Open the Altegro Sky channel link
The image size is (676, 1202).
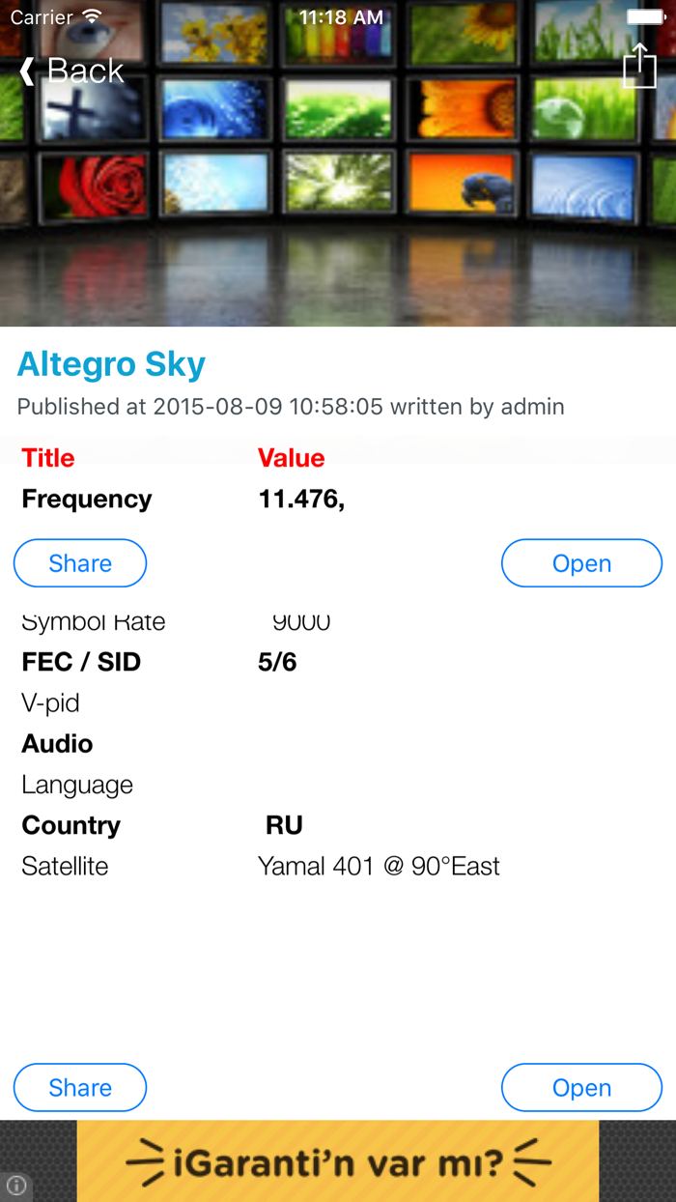point(110,365)
